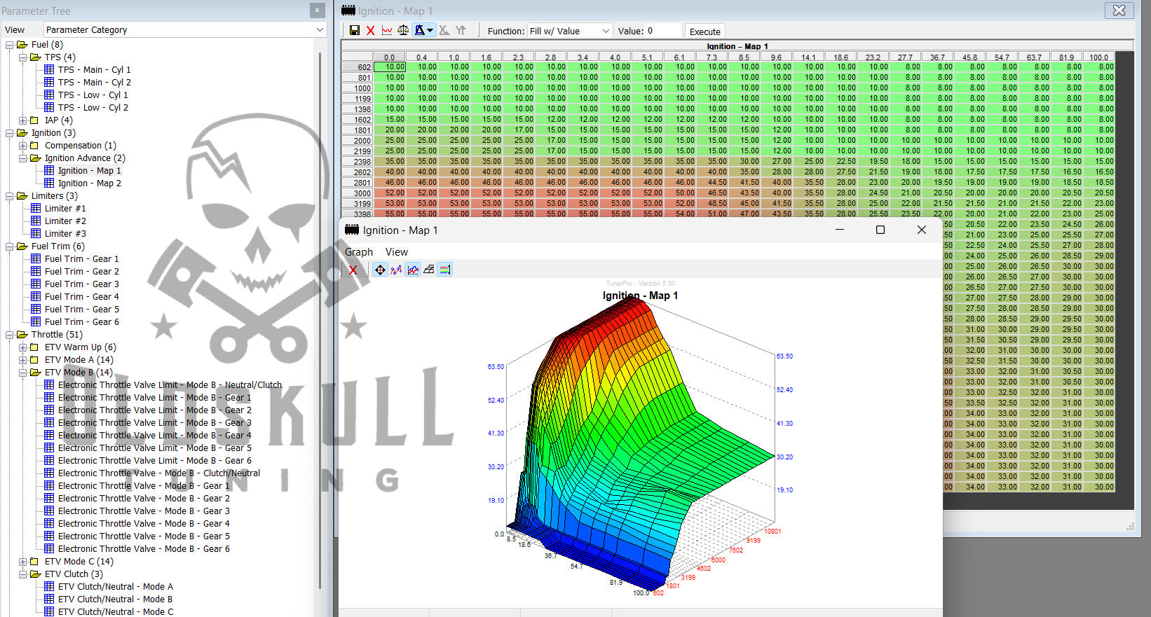Click the Value input field
1151x617 pixels.
[663, 31]
